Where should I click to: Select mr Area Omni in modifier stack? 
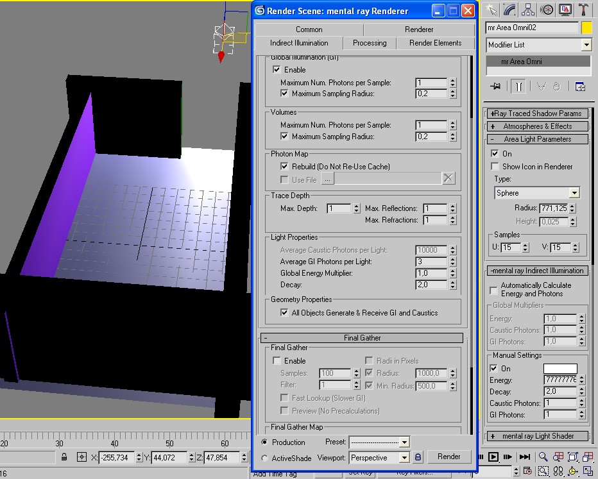pyautogui.click(x=538, y=62)
